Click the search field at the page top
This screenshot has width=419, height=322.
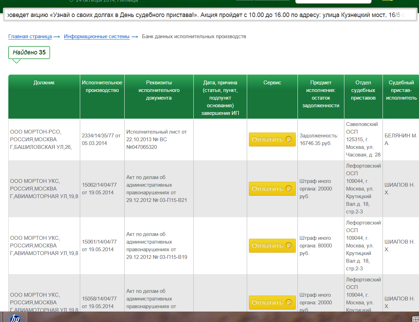tap(333, 1)
